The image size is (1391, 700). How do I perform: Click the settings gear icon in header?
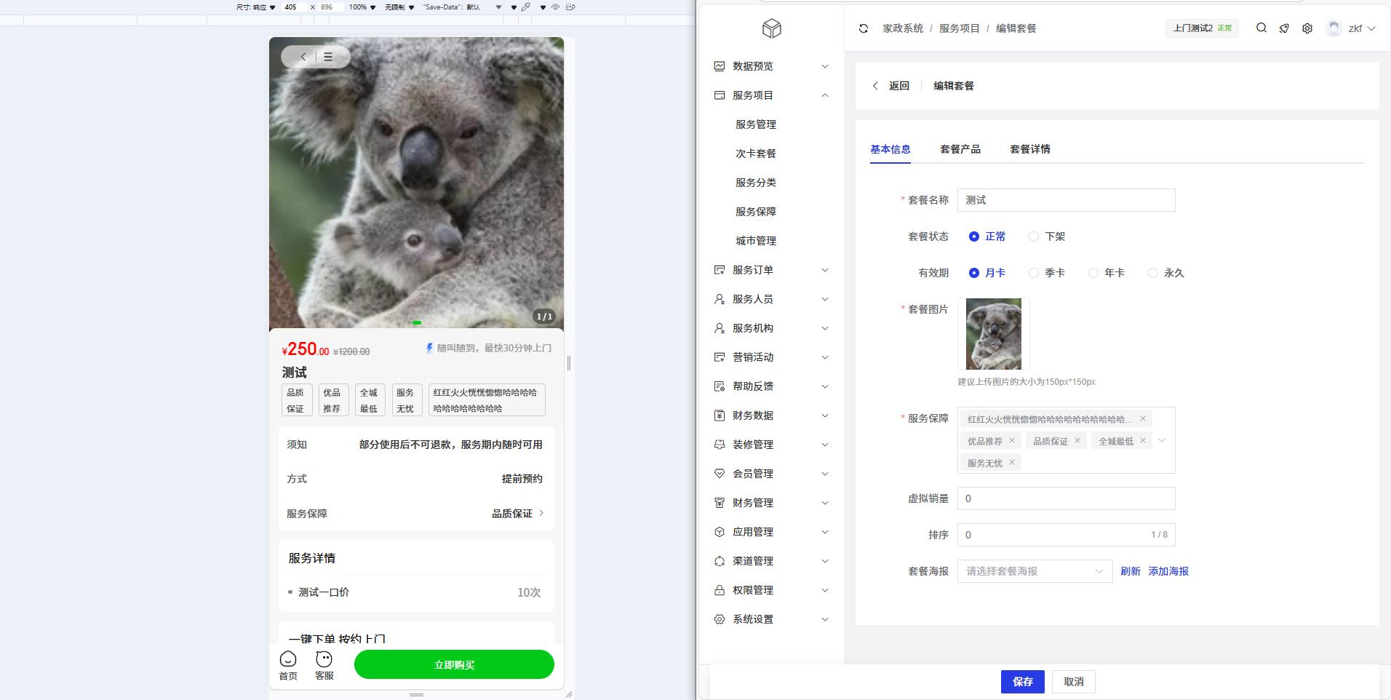point(1307,28)
